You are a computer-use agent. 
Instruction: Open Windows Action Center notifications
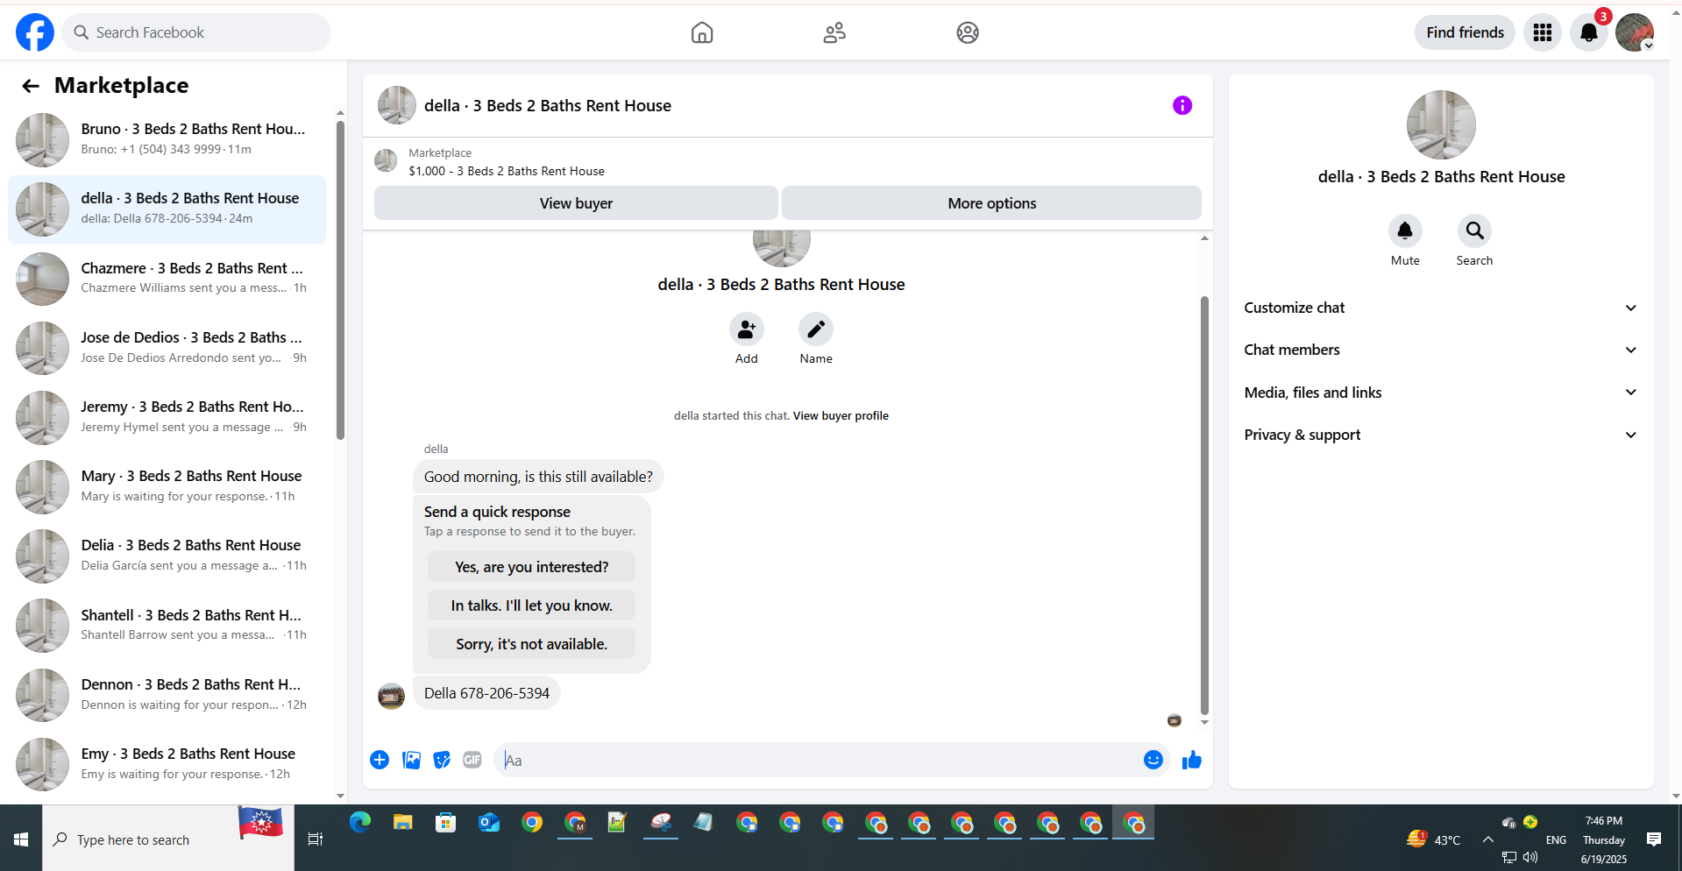(x=1654, y=839)
